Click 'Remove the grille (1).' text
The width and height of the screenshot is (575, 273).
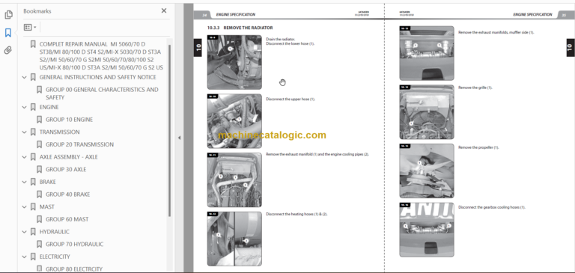pos(475,88)
